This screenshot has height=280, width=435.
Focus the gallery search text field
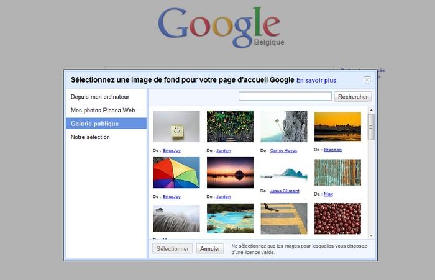(x=285, y=96)
